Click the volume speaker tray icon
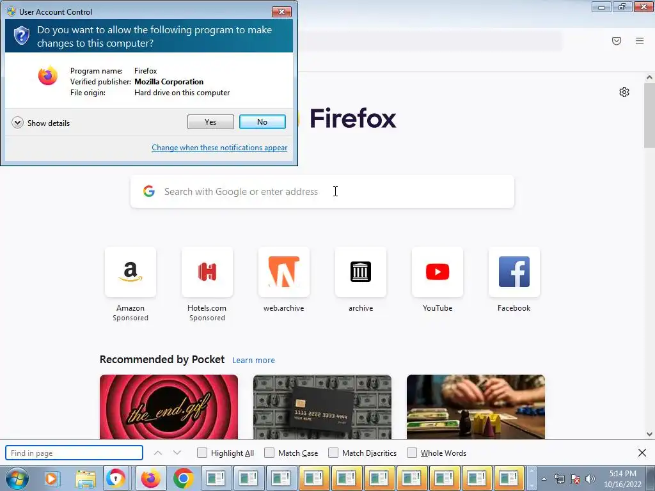This screenshot has width=655, height=491. [590, 479]
